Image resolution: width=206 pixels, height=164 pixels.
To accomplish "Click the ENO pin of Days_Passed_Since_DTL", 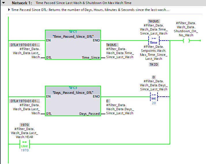I will point(96,96).
